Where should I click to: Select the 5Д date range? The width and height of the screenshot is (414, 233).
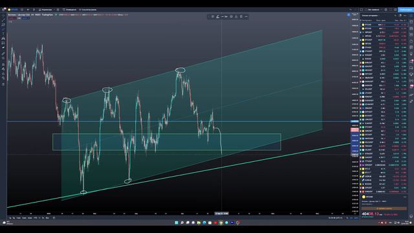pos(14,218)
